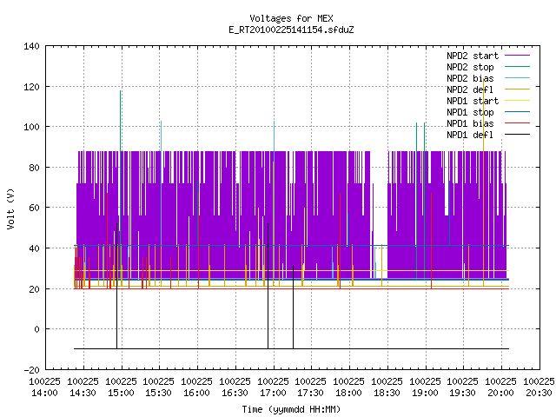Click the y-axis tick value 140
Screen dimensions: 556x417
coord(31,46)
